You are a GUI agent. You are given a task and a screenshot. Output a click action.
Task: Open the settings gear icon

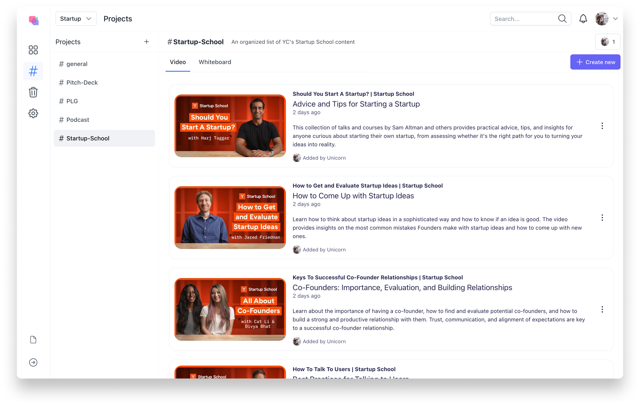tap(33, 113)
